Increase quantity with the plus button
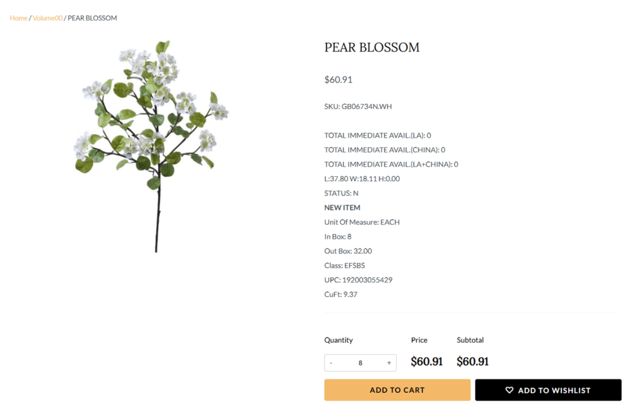Viewport: 627px width, 418px height. tap(389, 363)
